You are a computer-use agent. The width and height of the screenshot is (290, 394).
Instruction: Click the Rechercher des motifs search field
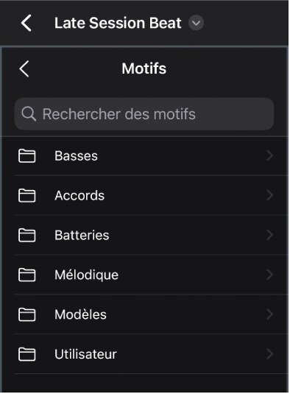(x=144, y=114)
